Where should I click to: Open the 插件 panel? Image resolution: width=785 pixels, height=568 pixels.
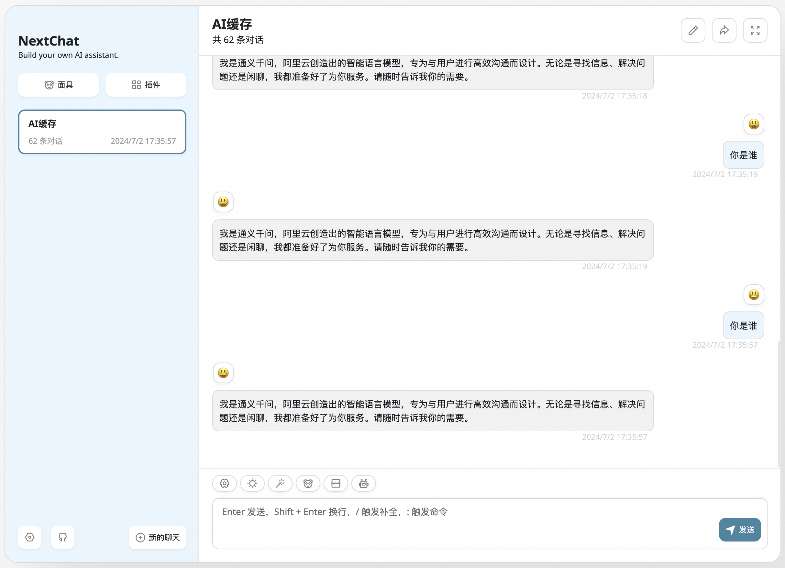[146, 85]
